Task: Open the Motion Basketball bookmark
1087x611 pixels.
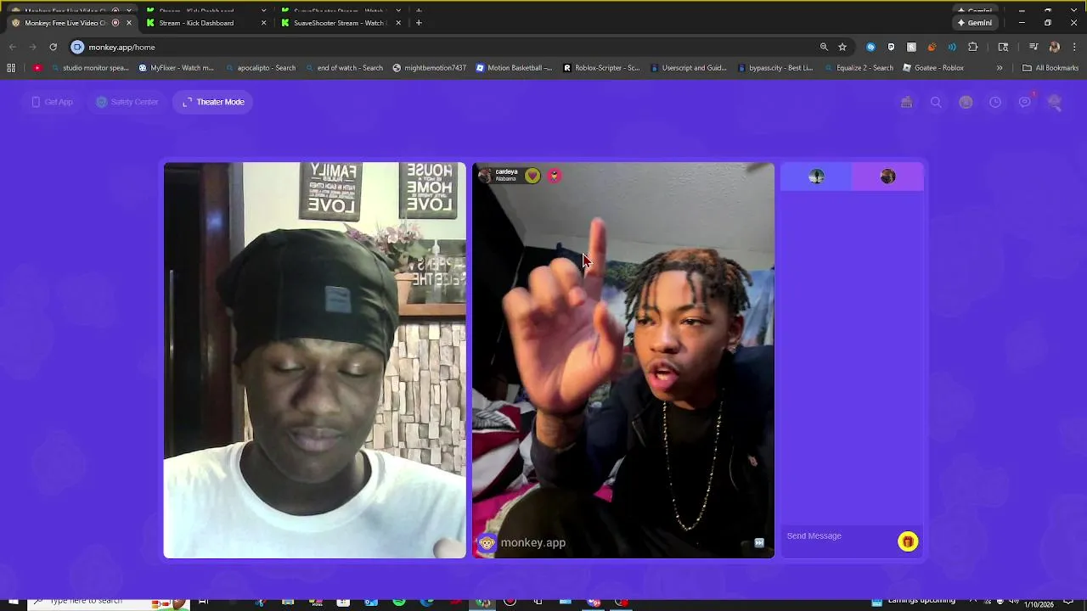Action: pos(514,68)
